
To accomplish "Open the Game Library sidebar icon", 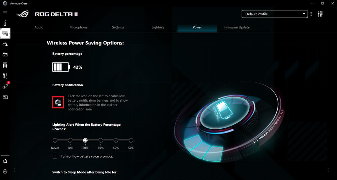I will (5, 55).
